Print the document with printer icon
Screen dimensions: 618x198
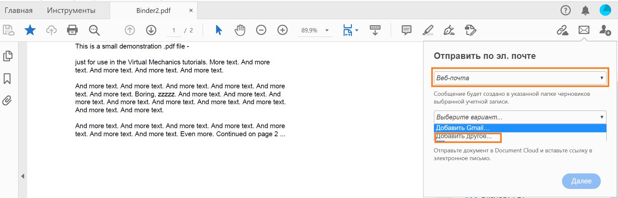pos(72,30)
